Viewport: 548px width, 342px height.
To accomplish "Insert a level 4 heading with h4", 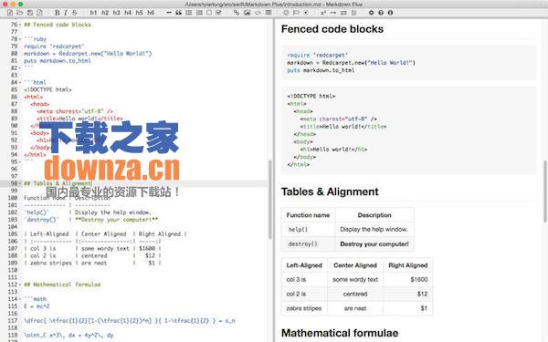I will pos(128,13).
